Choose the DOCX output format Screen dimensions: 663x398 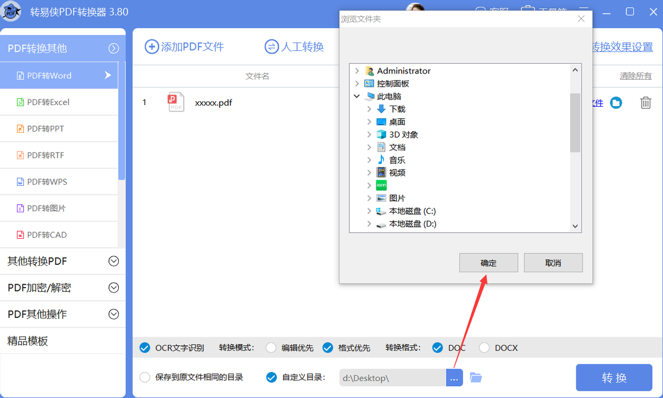[x=485, y=348]
